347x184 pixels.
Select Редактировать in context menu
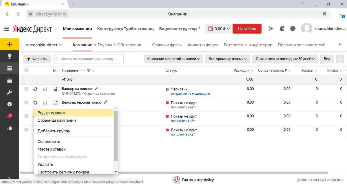pos(74,113)
